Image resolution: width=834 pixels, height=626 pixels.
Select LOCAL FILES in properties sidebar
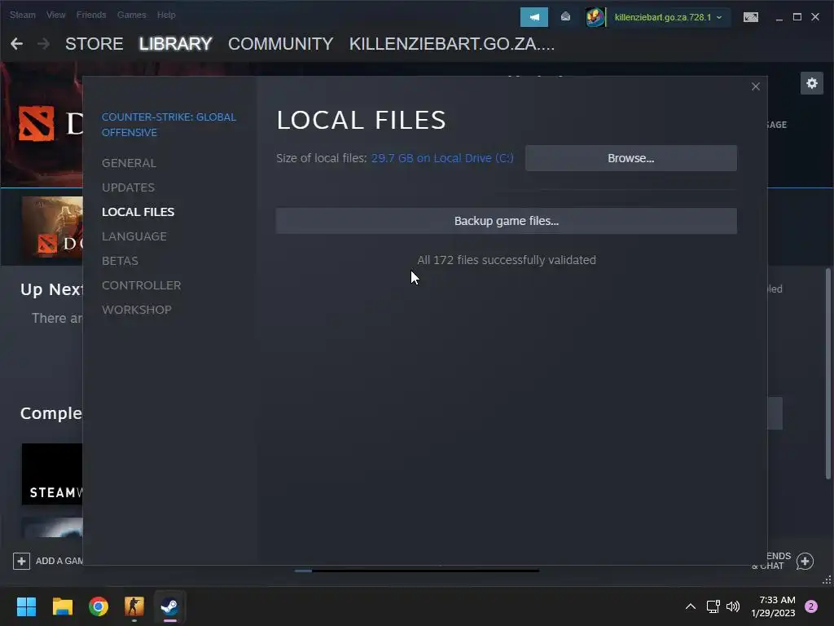coord(138,212)
